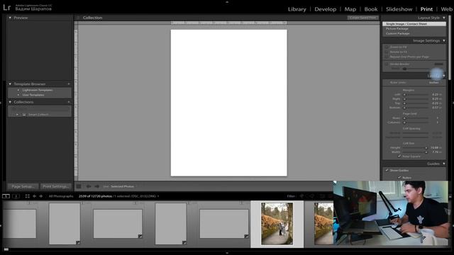
Task: Open the Library module
Action: point(297,9)
